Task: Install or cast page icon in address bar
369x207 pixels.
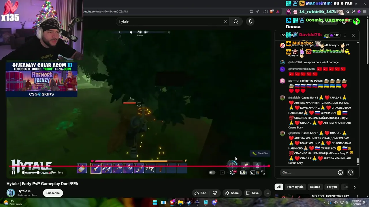Action: pos(251,11)
